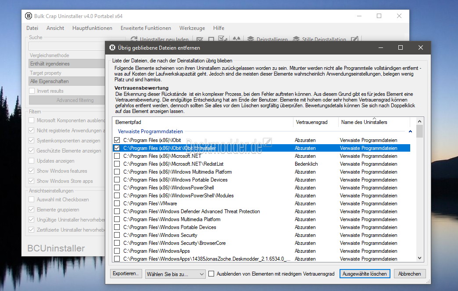
Task: Open the Hilfe menu
Action: pos(218,28)
